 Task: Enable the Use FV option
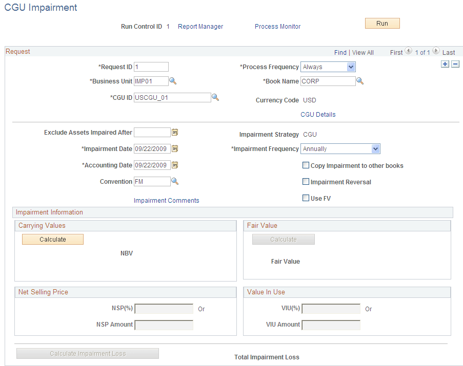[x=306, y=198]
